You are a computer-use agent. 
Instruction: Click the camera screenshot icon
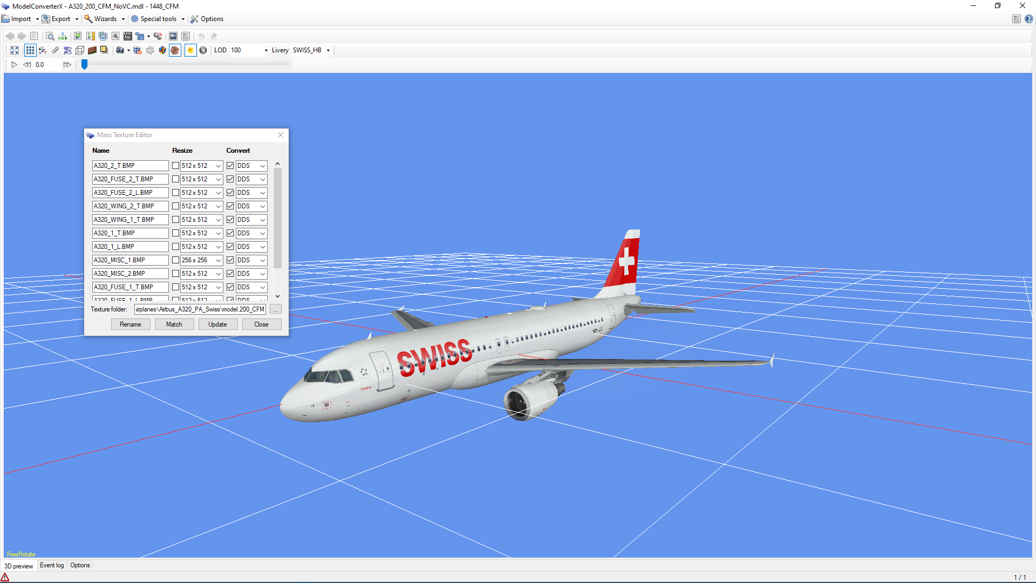click(x=120, y=50)
